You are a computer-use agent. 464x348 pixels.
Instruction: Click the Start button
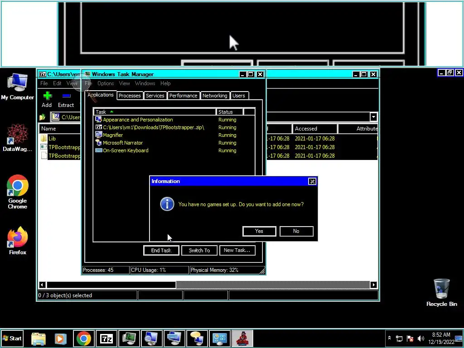tap(12, 338)
